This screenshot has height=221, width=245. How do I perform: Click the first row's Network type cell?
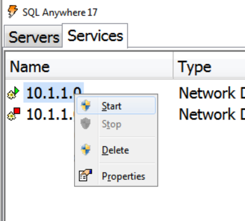click(x=212, y=93)
